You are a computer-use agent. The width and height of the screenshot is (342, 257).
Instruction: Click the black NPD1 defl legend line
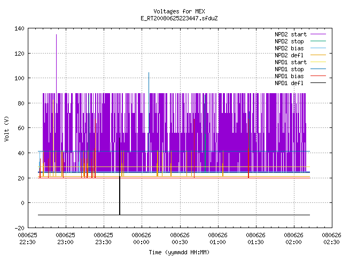tap(318, 83)
